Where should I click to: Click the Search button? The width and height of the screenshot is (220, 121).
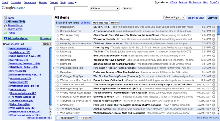[127, 9]
